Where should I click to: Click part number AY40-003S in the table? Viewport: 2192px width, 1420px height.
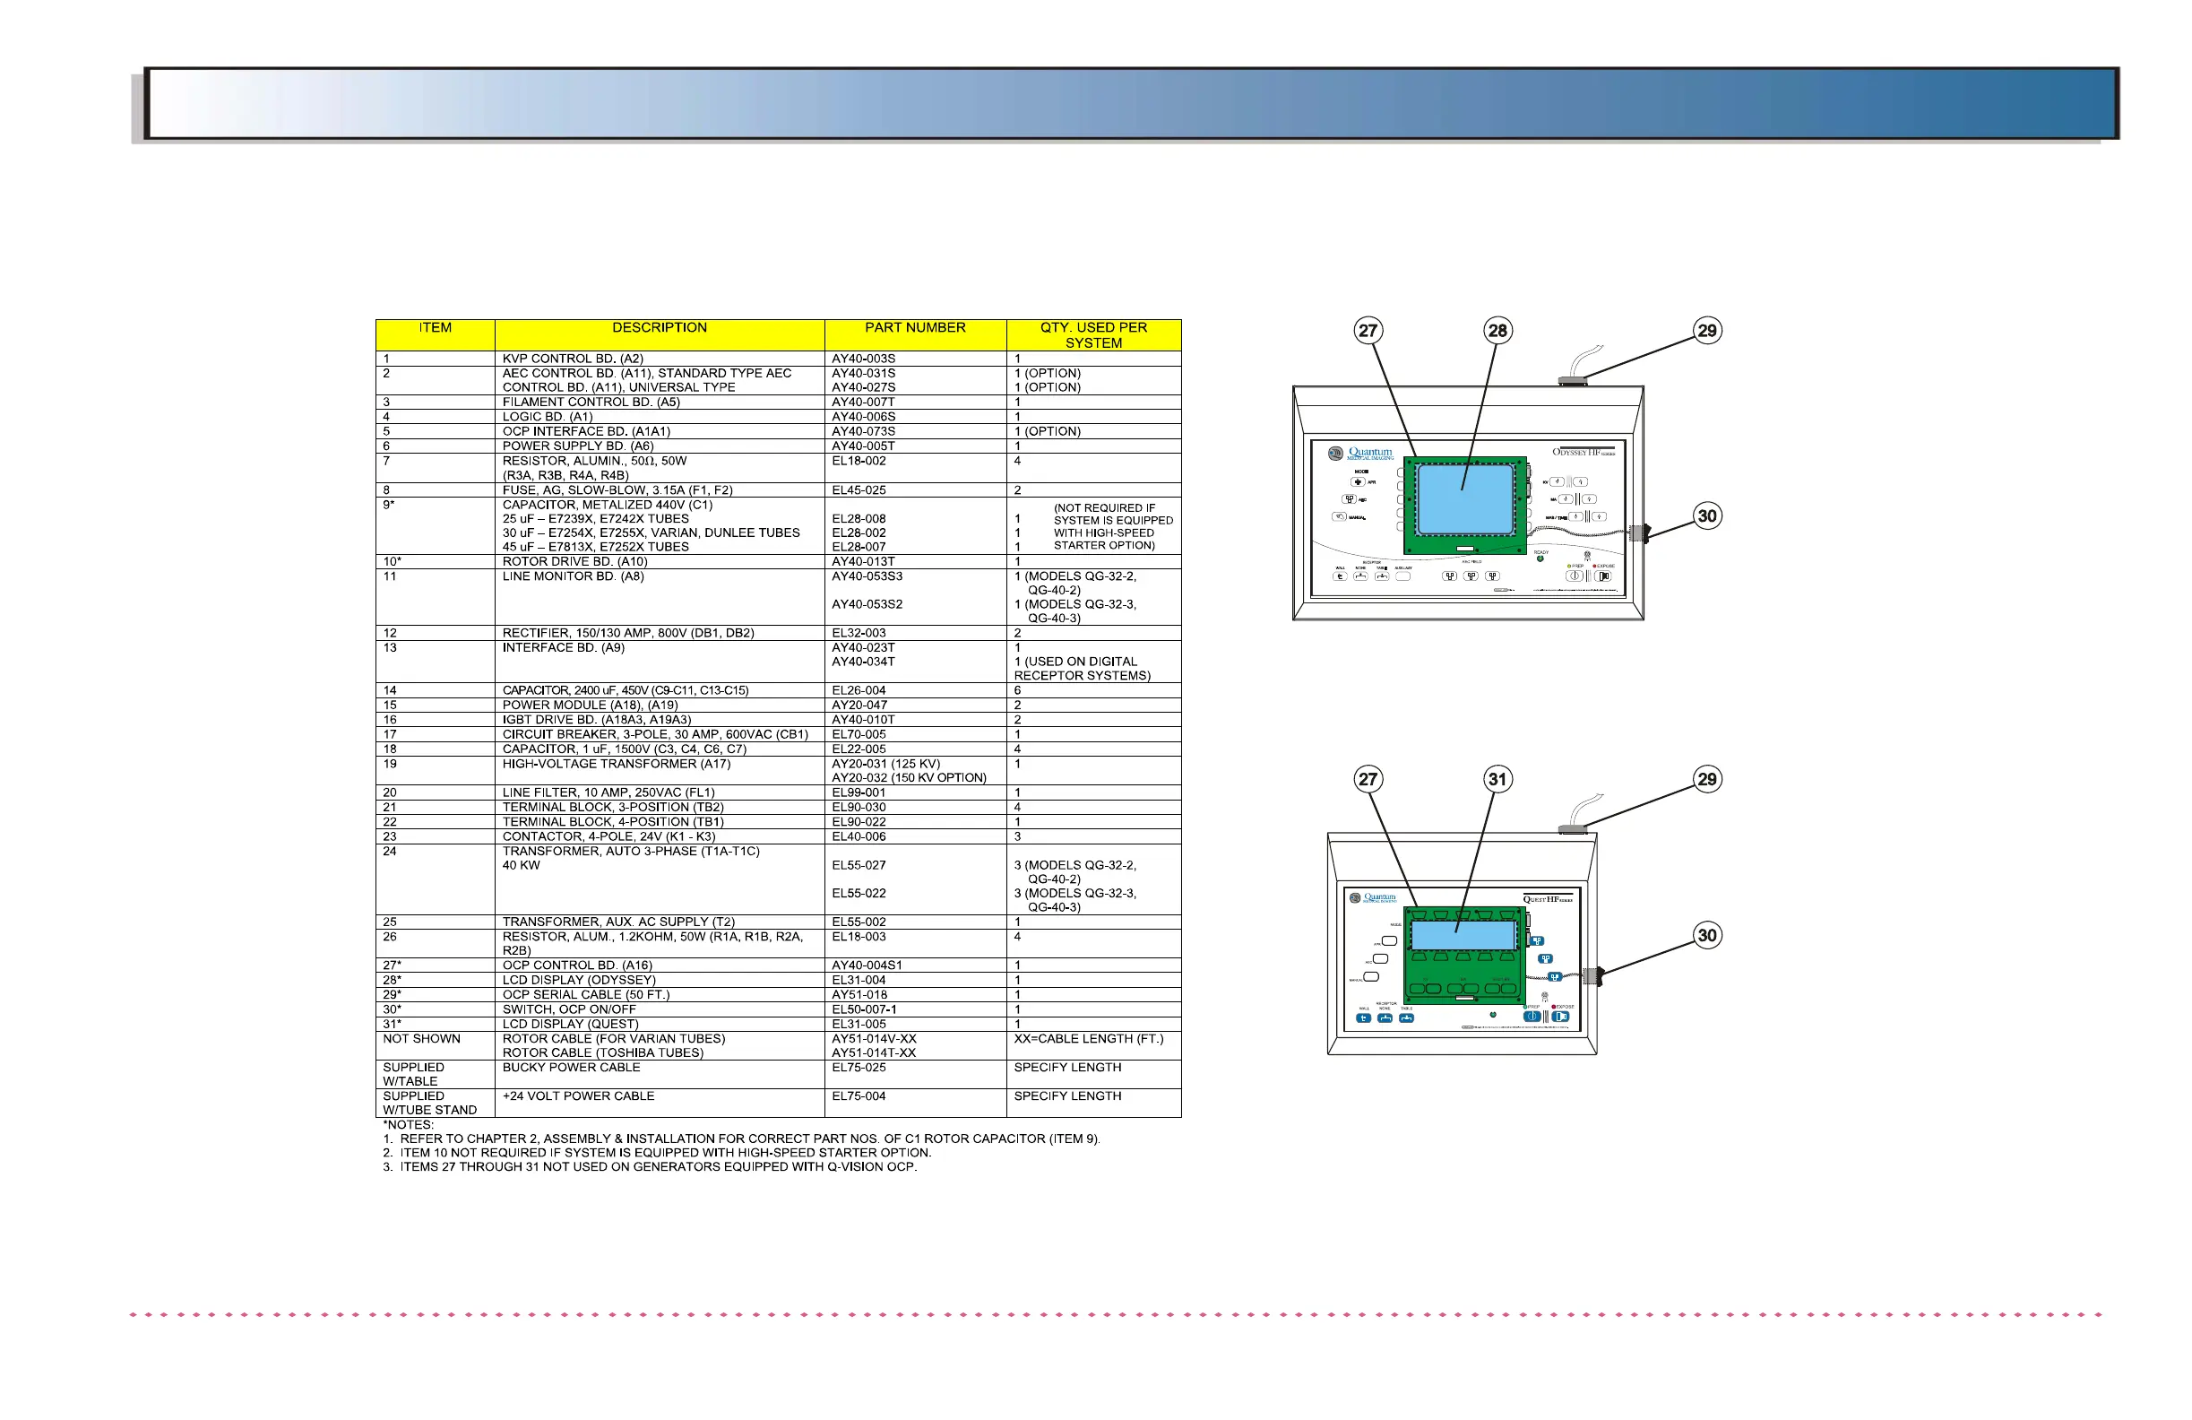(x=863, y=359)
